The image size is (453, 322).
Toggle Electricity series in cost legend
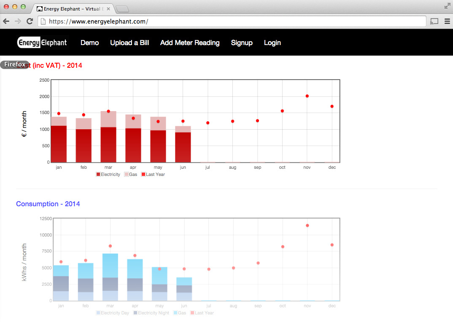[x=108, y=174]
